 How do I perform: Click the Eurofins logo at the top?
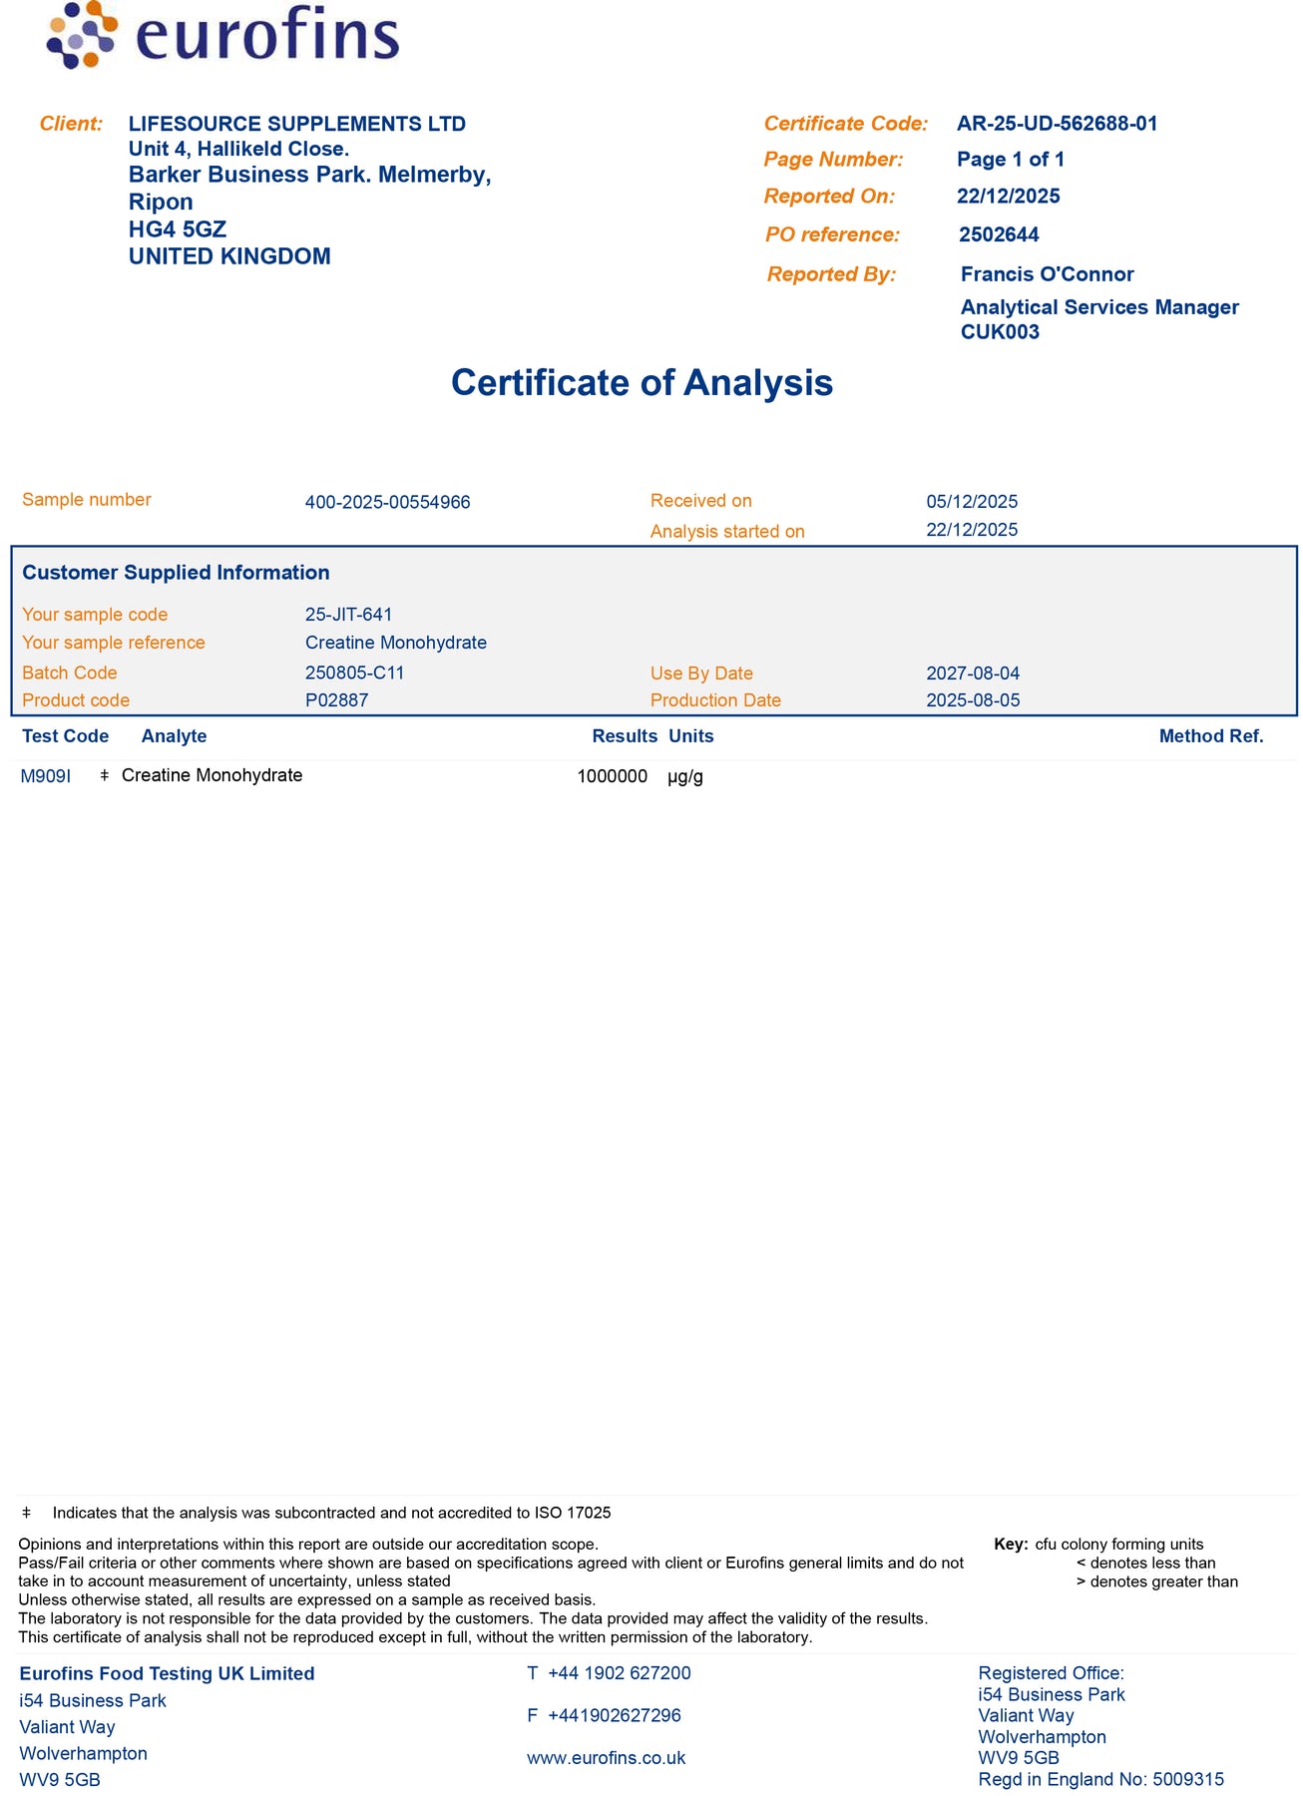point(221,36)
